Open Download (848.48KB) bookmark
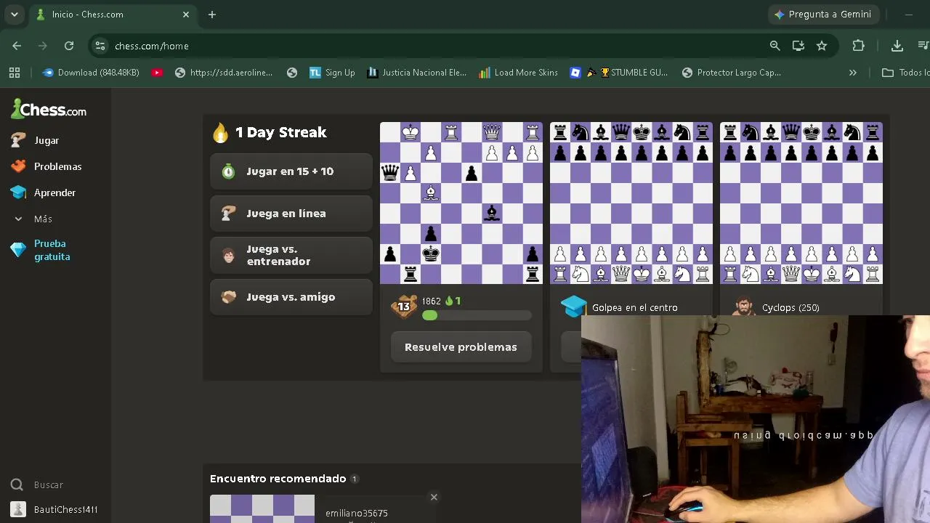Image resolution: width=930 pixels, height=523 pixels. coord(91,73)
